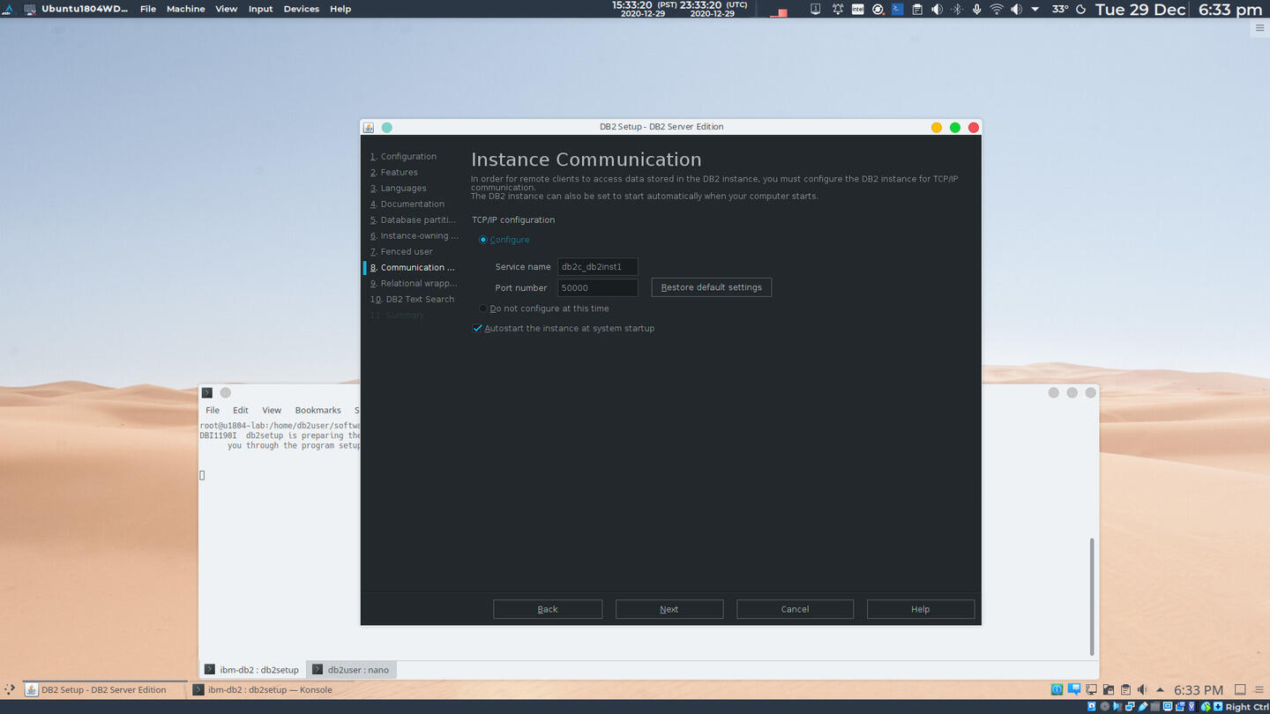The width and height of the screenshot is (1270, 714).
Task: Click the Back button
Action: [548, 609]
